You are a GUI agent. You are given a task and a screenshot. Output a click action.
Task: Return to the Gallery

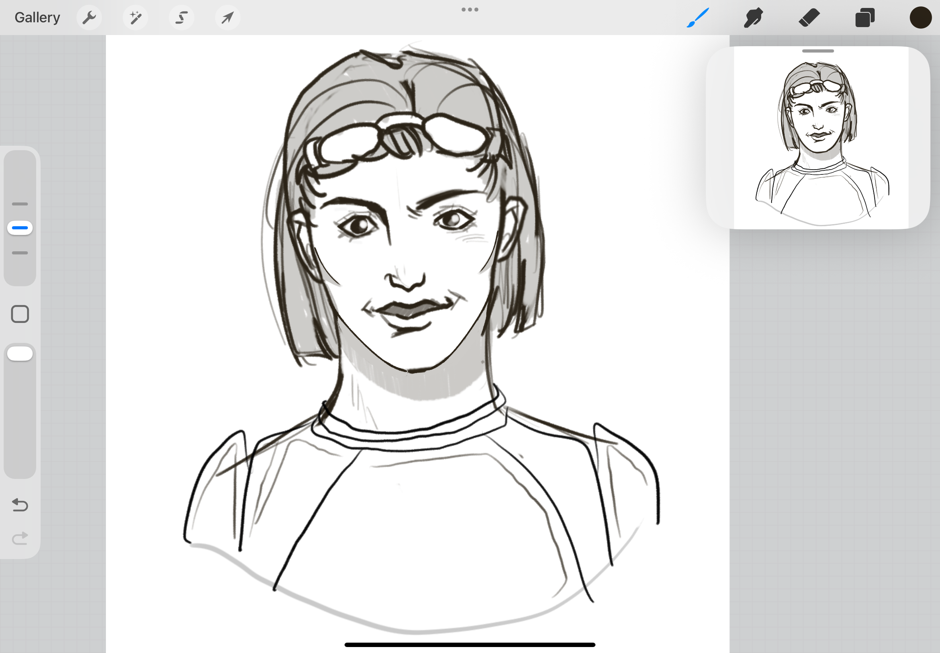(37, 18)
